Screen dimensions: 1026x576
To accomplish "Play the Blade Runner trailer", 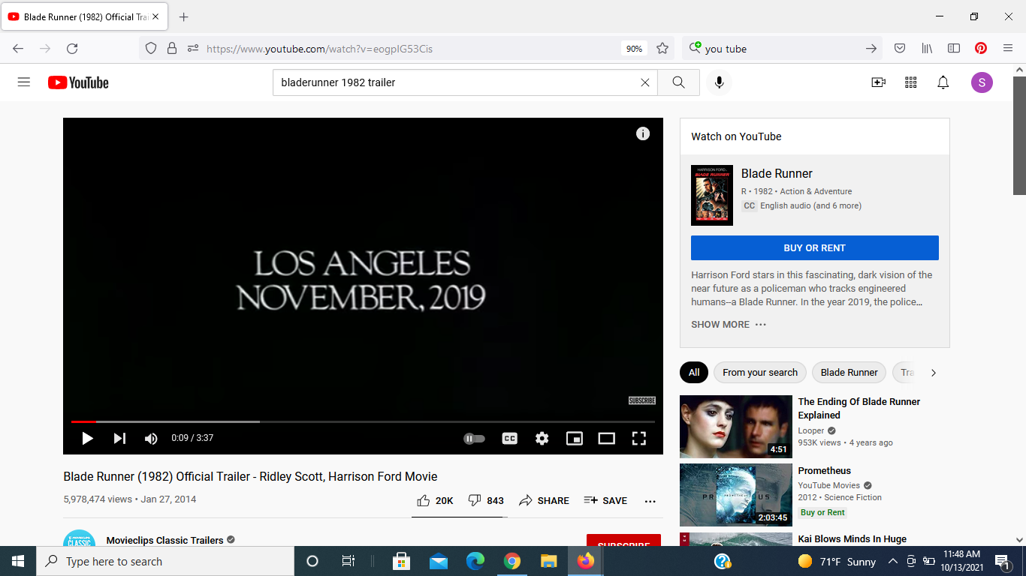I will [x=87, y=438].
